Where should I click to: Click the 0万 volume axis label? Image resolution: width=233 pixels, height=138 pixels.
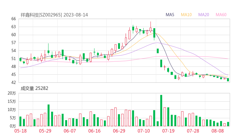[13, 126]
